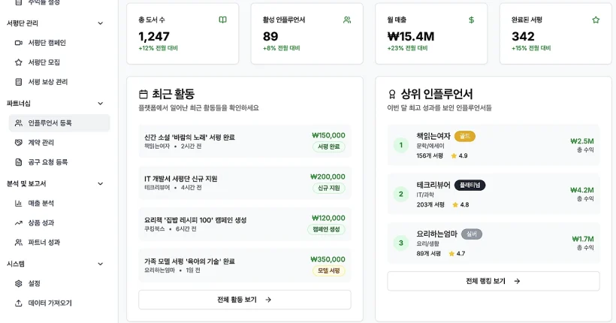Screen dimensions: 616x323
Task: Click the camera icon beside 서평단 캠페인
Action: point(19,43)
